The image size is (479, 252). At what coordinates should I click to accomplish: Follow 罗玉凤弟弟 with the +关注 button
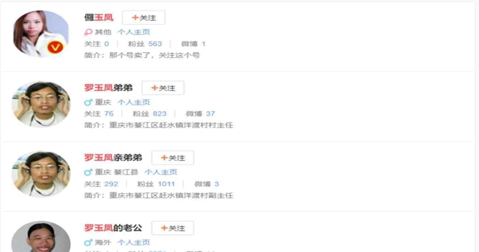(163, 88)
